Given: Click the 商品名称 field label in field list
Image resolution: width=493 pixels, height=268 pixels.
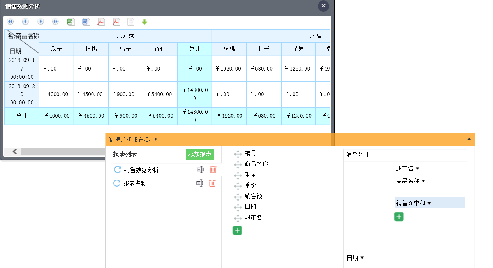Looking at the screenshot, I should 256,164.
